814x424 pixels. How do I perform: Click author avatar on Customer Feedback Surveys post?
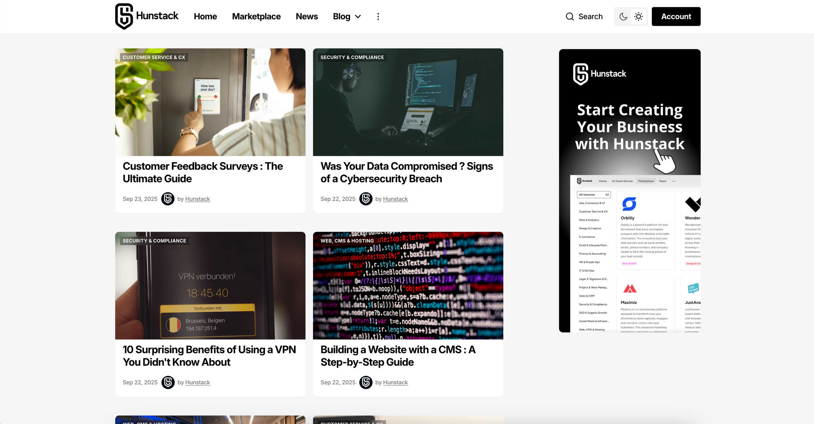pos(168,199)
